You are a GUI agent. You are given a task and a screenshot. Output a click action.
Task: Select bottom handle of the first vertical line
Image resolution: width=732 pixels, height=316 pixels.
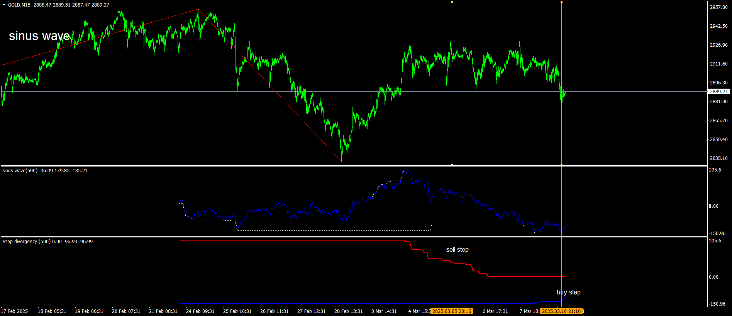pos(452,165)
